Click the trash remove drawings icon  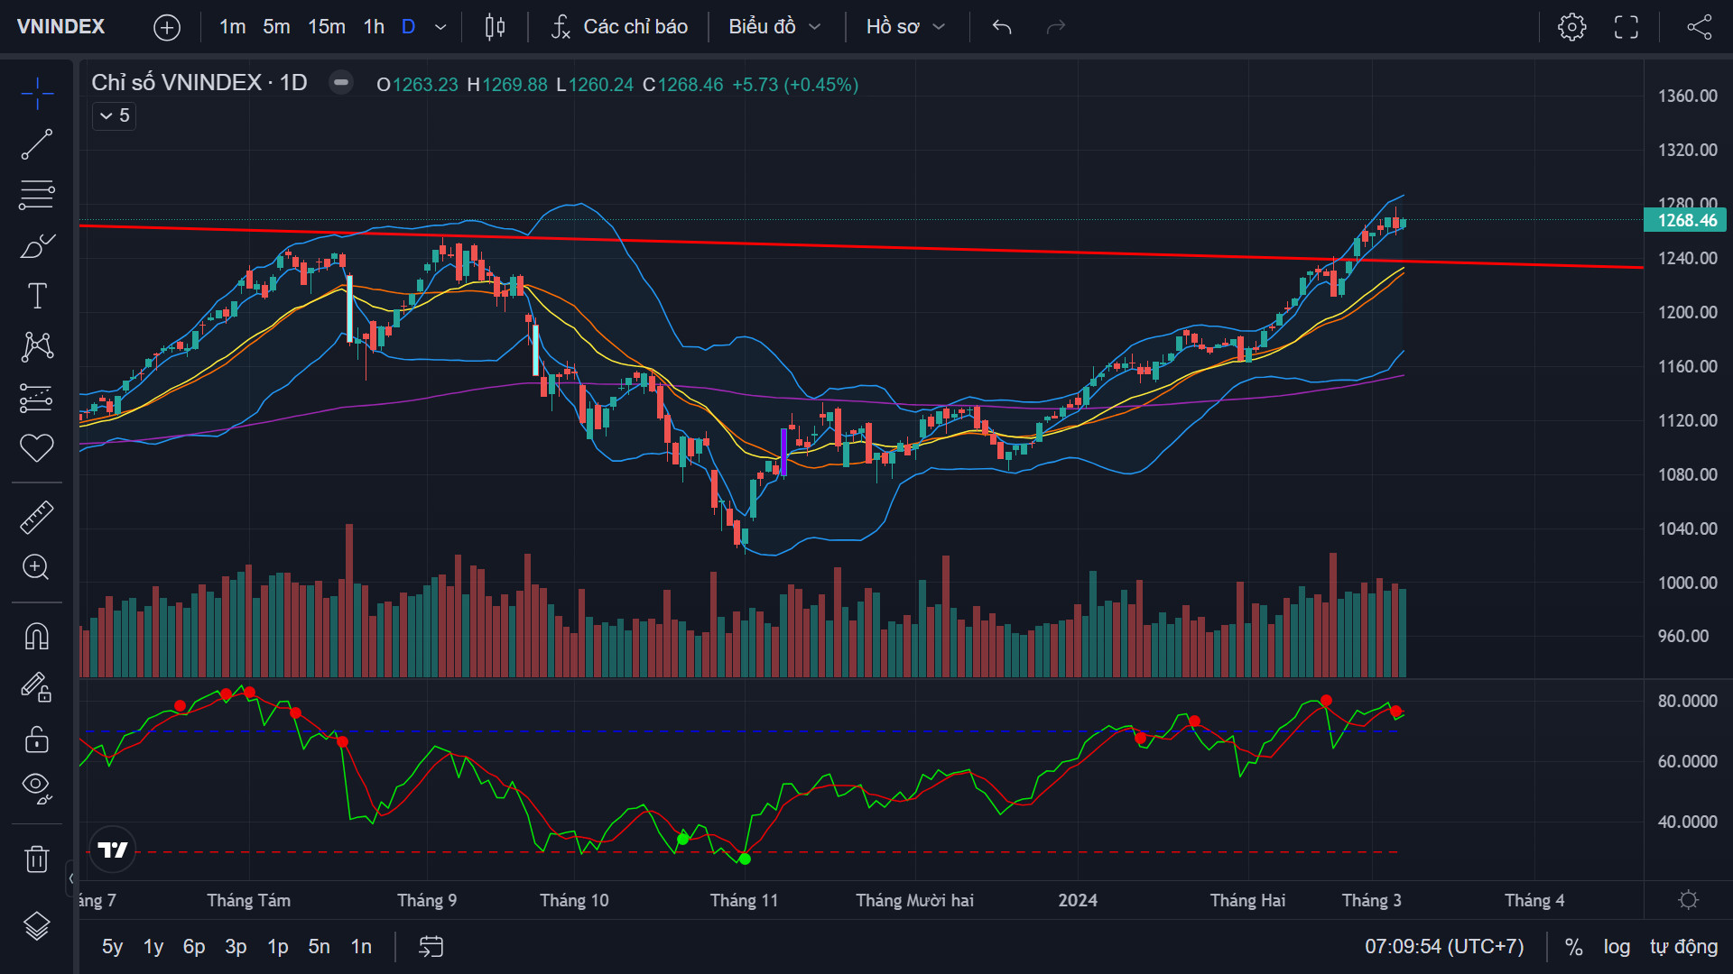37,859
